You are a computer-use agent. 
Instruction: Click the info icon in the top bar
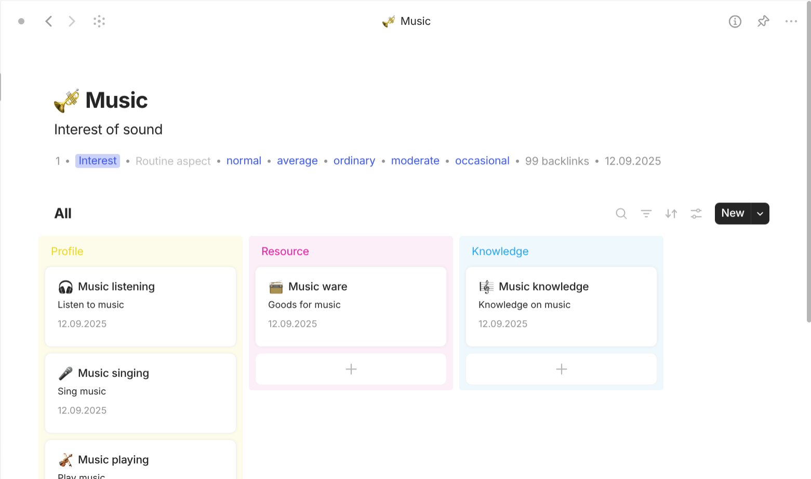[x=735, y=21]
